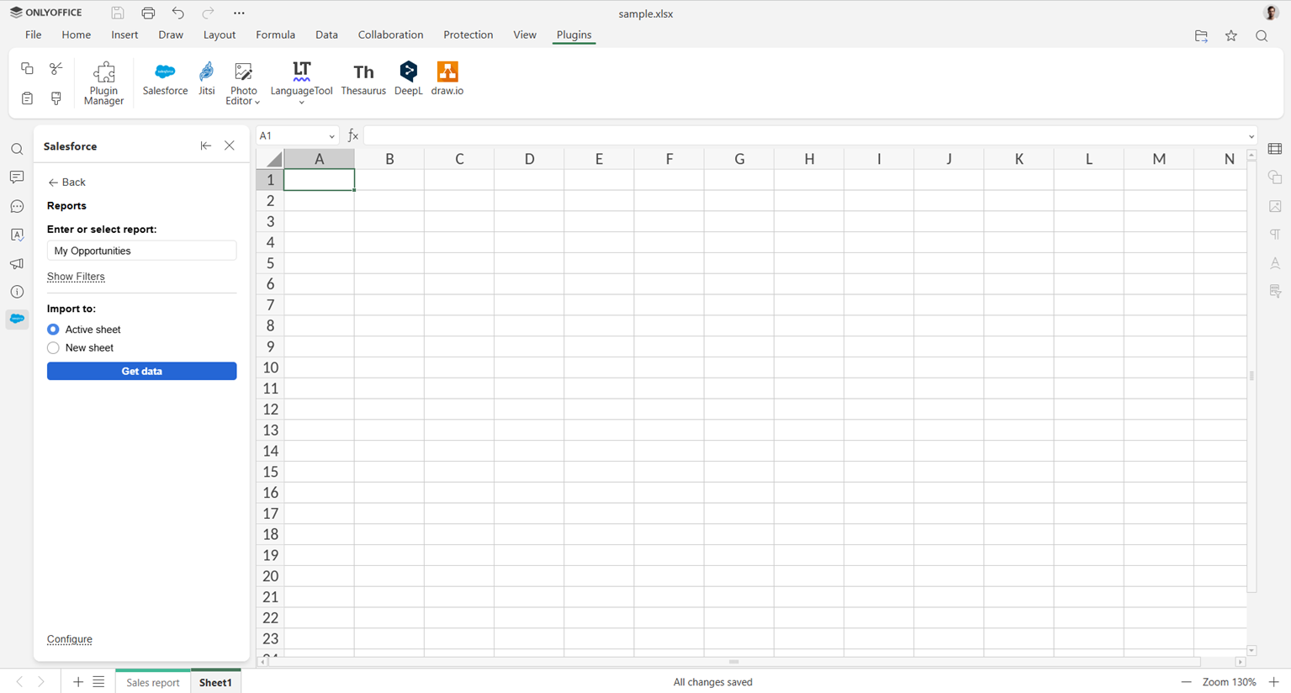Open the Spellcheck panel in left sidebar

17,235
